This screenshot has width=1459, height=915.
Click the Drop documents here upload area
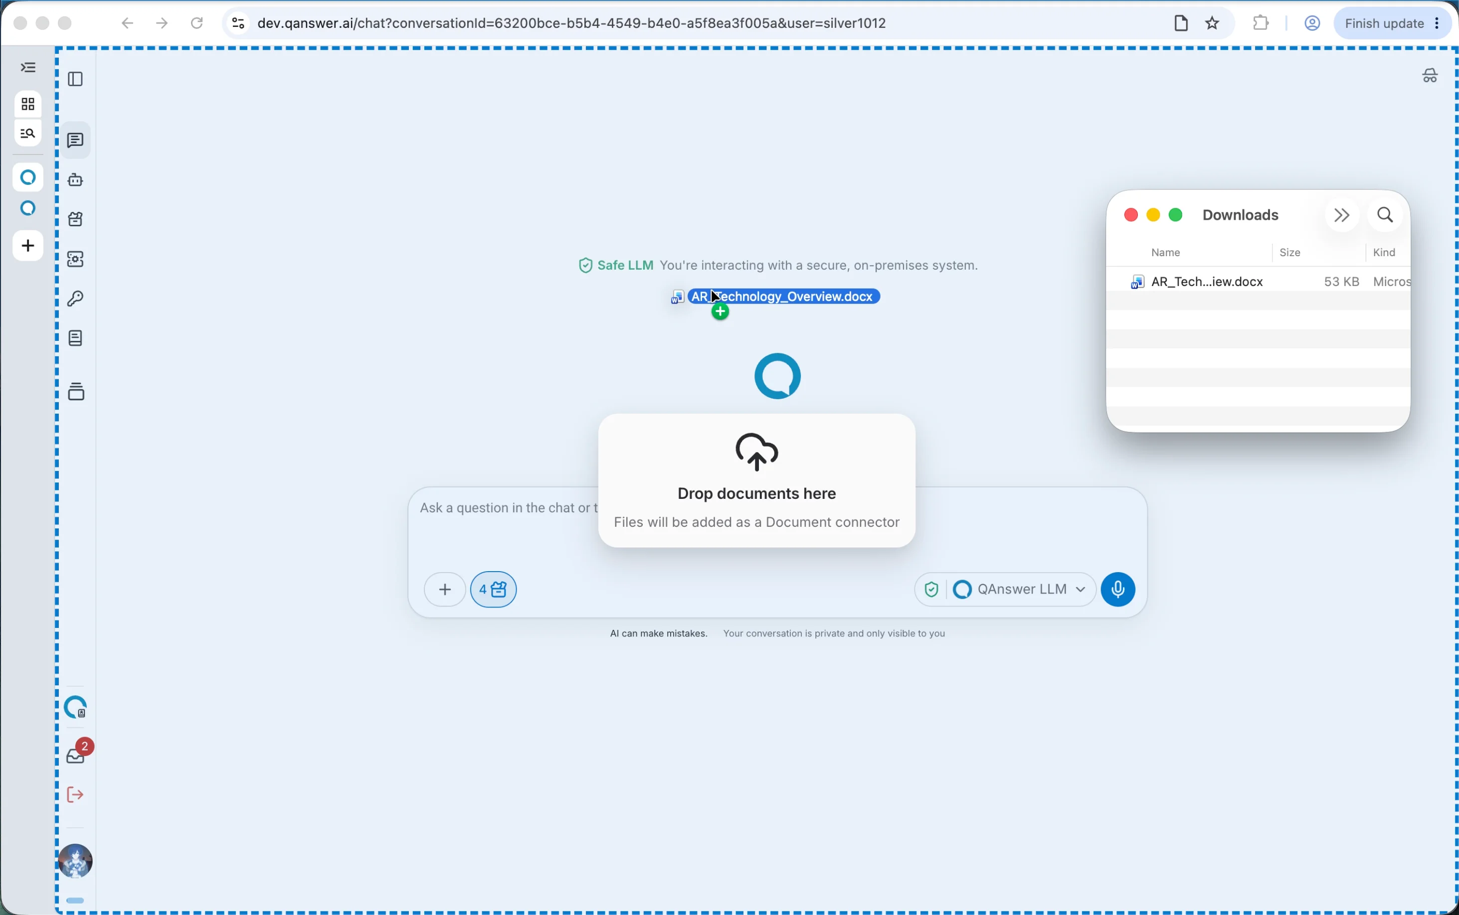(757, 480)
